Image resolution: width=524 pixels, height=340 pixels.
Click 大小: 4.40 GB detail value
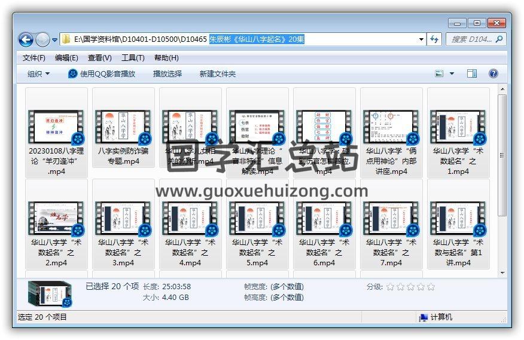175,297
